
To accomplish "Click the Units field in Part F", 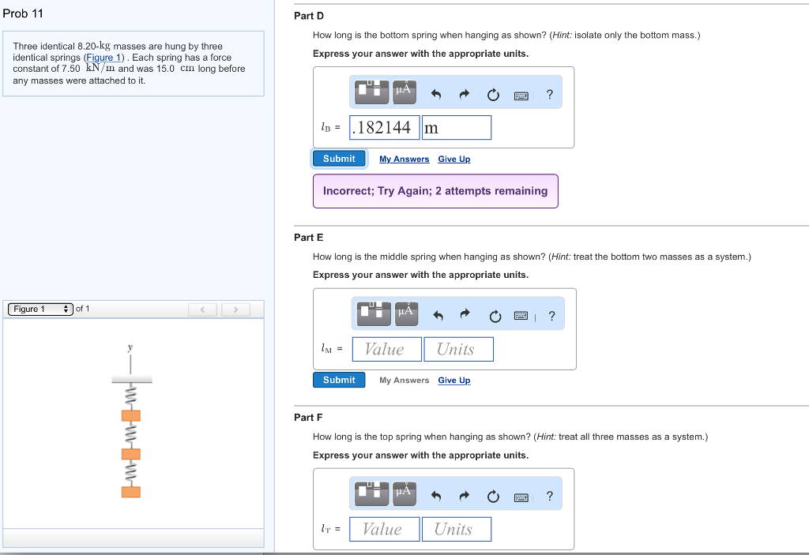I will pos(457,529).
